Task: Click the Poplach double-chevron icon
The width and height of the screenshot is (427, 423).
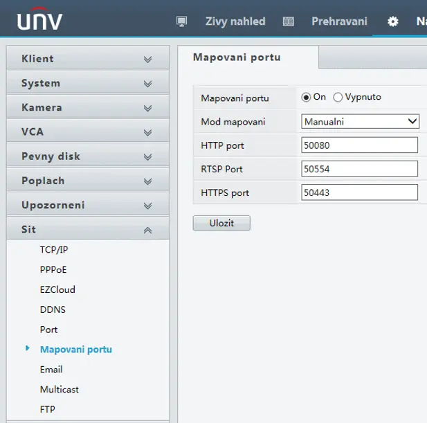Action: (x=147, y=181)
